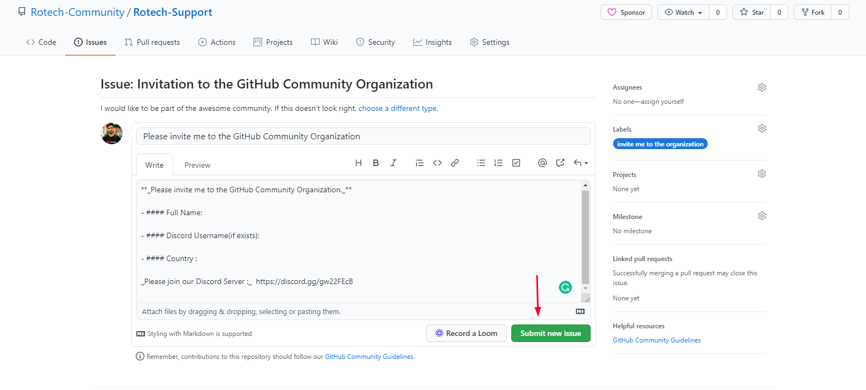Click assign yourself link

coord(662,102)
